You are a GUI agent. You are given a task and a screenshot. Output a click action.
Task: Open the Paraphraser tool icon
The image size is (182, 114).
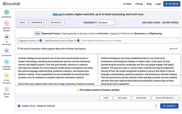(x=7, y=12)
